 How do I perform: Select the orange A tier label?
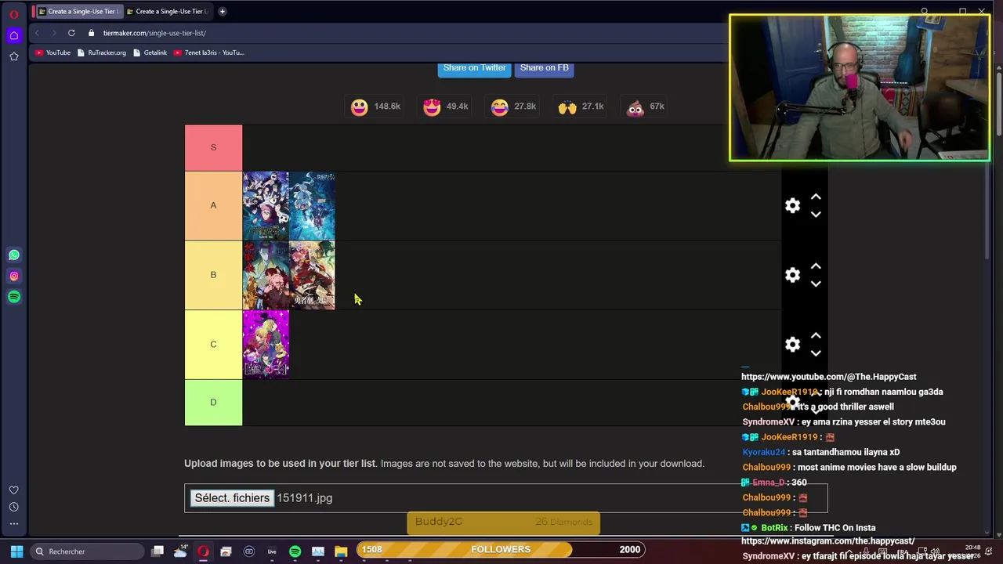(213, 205)
